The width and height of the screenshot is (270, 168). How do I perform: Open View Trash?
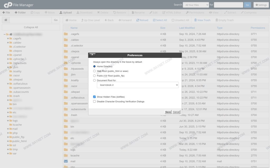[202, 20]
